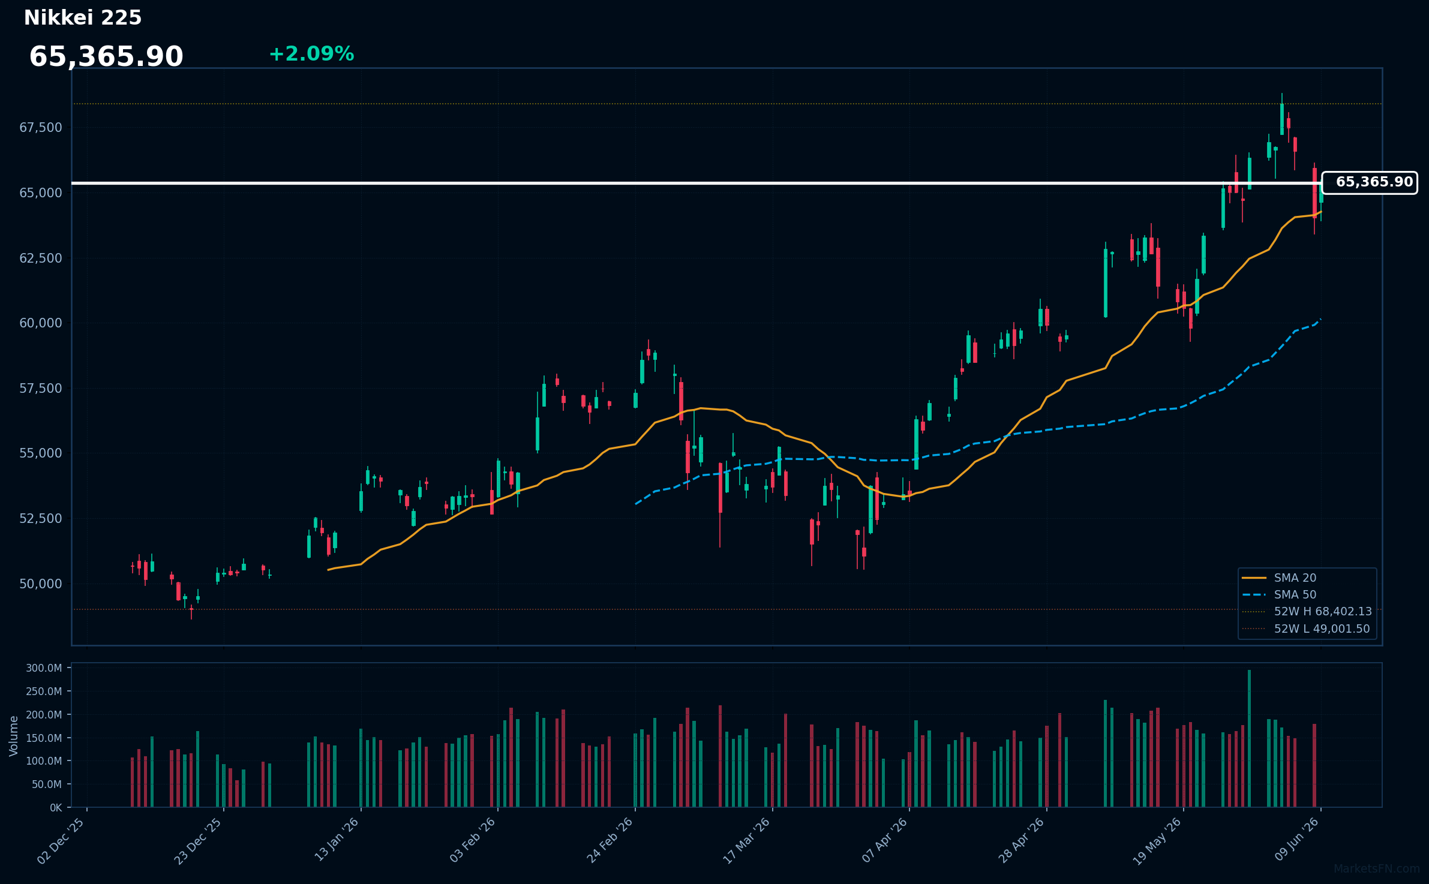Click the 52W H 68,402.13 legend entry

1307,611
